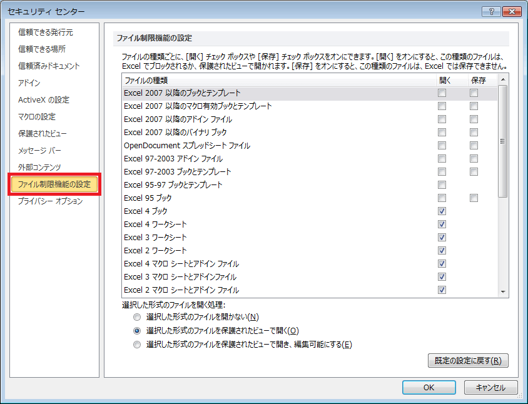This screenshot has height=404, width=528.
Task: Uncheck 開く for Excel 3 マクロ シートとアドイン
Action: coord(442,277)
